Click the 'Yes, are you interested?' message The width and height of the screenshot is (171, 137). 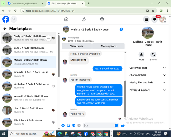pos(107,69)
